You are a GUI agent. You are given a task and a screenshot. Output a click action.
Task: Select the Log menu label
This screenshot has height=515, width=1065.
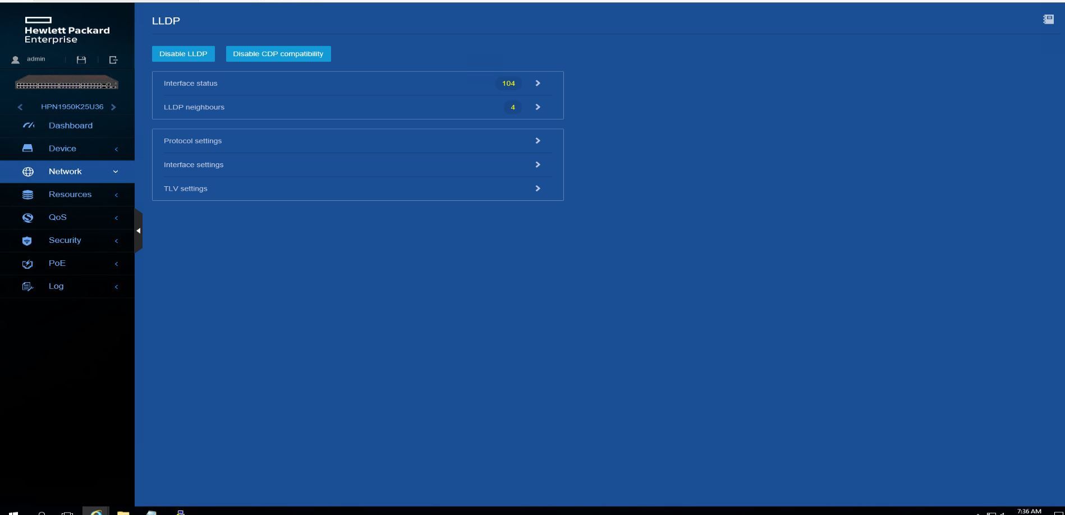56,287
